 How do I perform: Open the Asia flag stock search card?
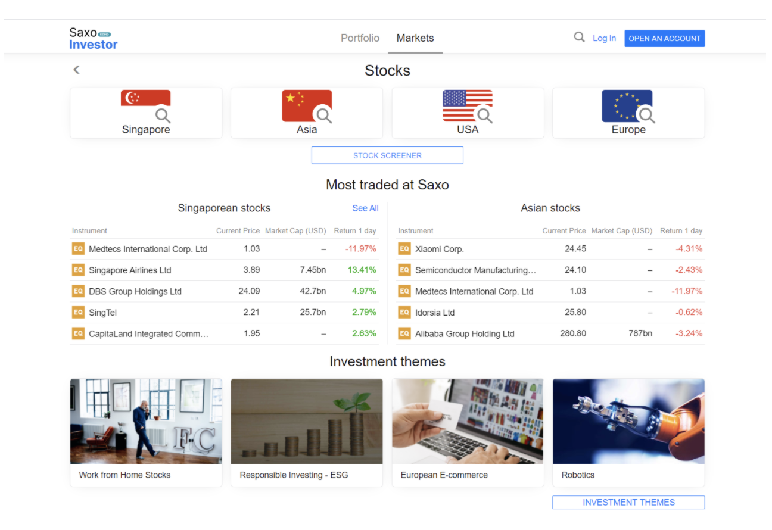(307, 113)
